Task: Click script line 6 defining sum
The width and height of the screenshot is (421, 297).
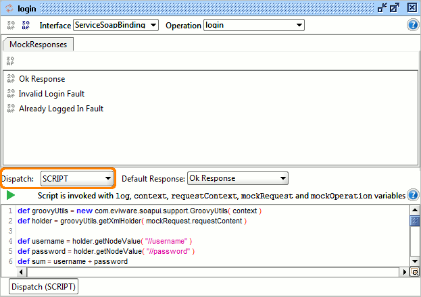Action: tap(73, 261)
